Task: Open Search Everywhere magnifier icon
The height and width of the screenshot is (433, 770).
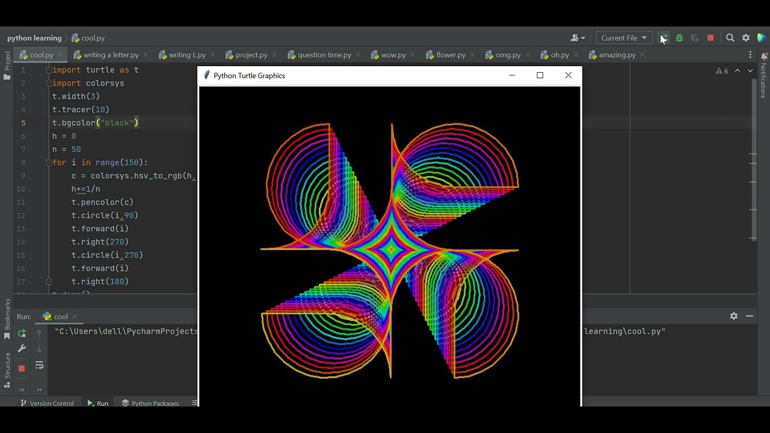Action: click(x=730, y=38)
